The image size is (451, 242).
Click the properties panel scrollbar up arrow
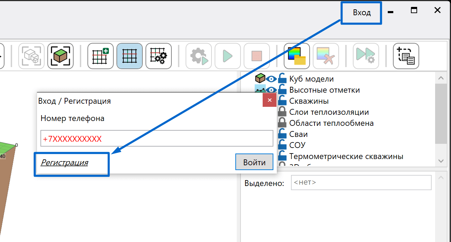click(x=441, y=178)
